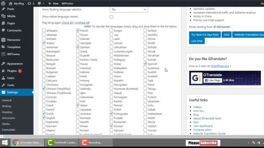
Task: Uncheck the Russian checkbox
Action: pyautogui.click(x=111, y=126)
